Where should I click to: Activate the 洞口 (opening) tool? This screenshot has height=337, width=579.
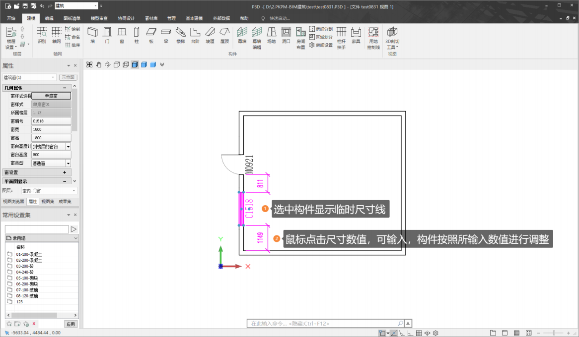(286, 35)
